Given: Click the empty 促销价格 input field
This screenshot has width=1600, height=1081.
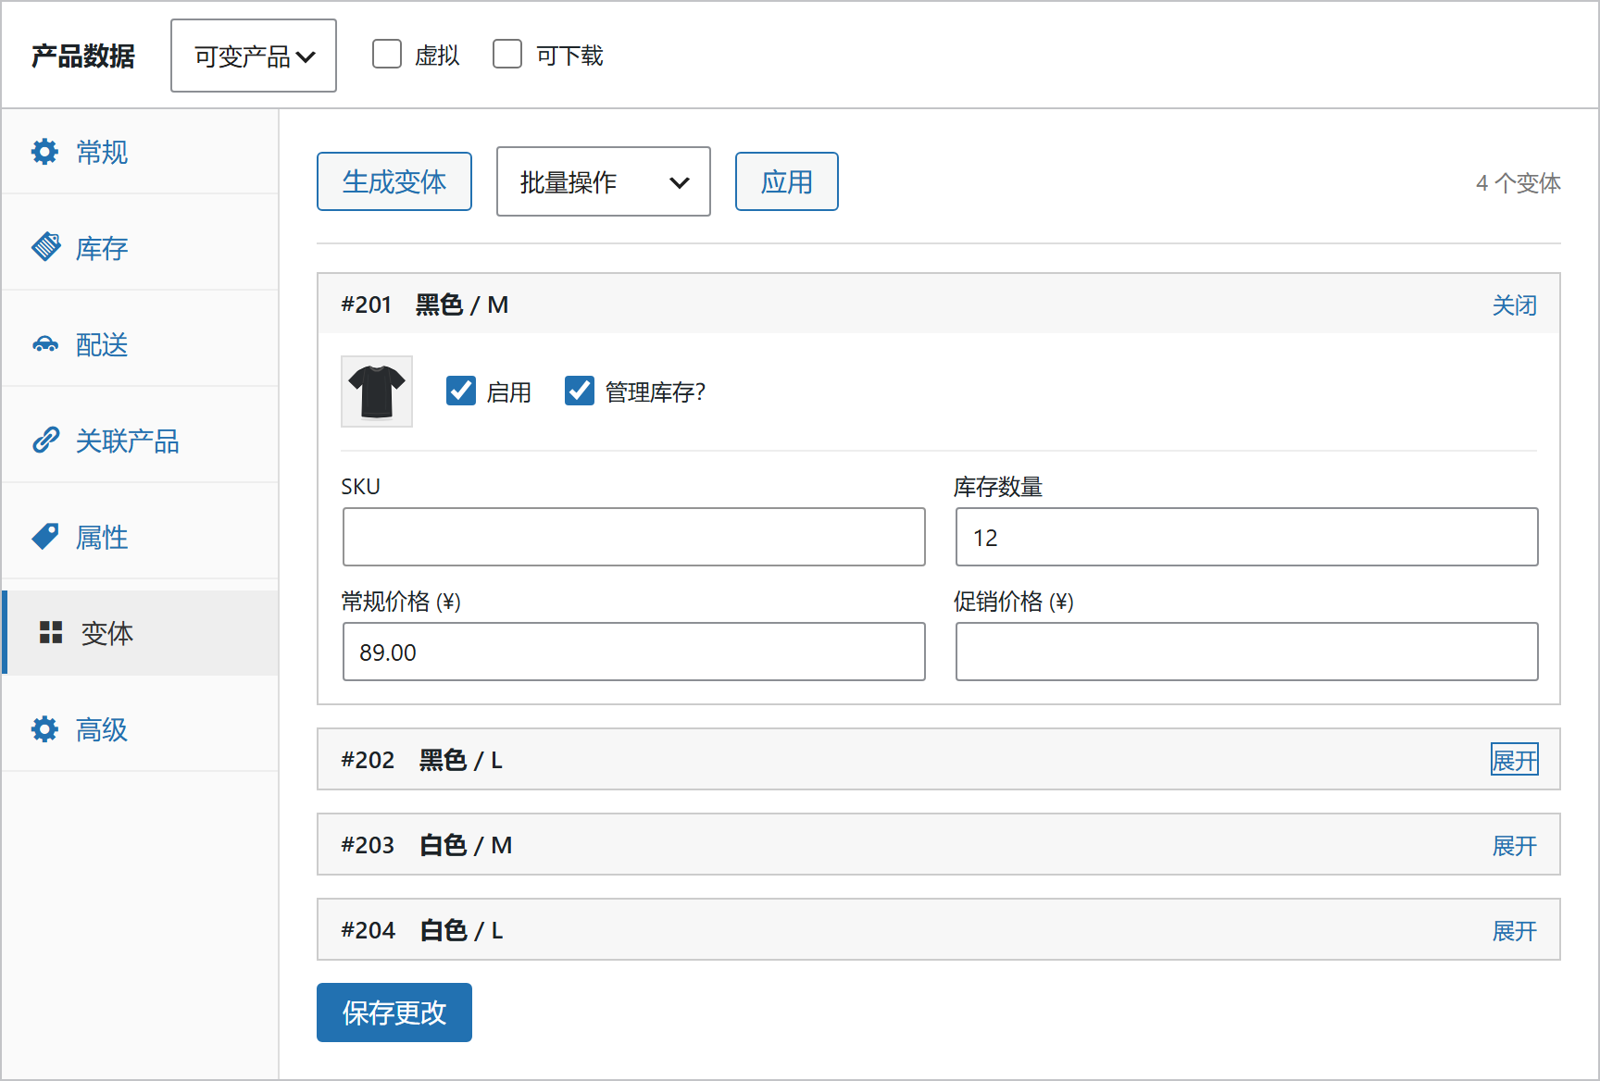Looking at the screenshot, I should click(1247, 652).
